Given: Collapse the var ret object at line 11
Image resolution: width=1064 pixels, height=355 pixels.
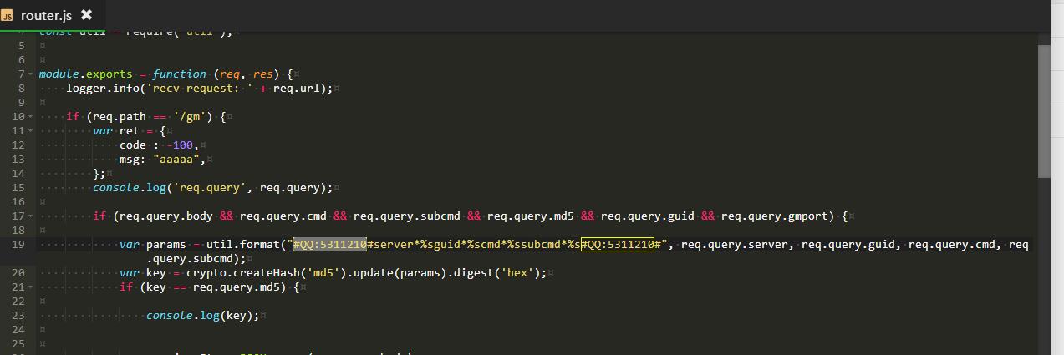Looking at the screenshot, I should click(31, 131).
